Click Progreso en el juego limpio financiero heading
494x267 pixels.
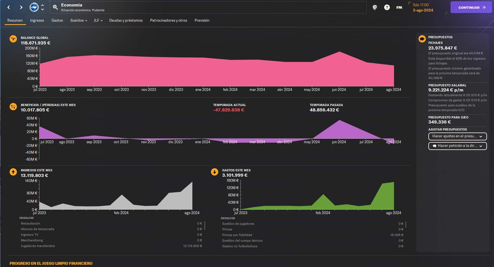point(51,263)
